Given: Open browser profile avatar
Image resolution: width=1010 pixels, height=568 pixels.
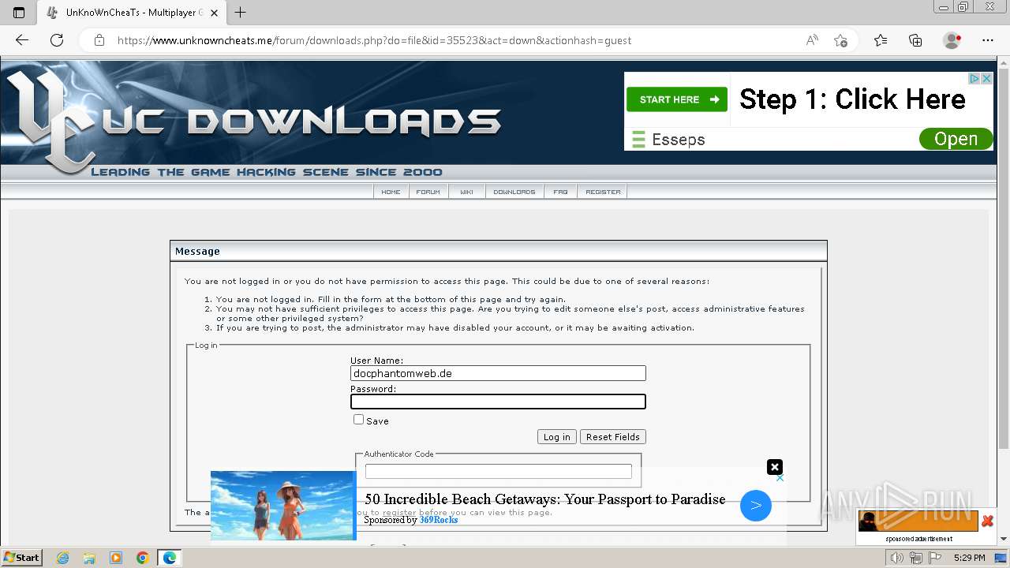Looking at the screenshot, I should pyautogui.click(x=952, y=40).
